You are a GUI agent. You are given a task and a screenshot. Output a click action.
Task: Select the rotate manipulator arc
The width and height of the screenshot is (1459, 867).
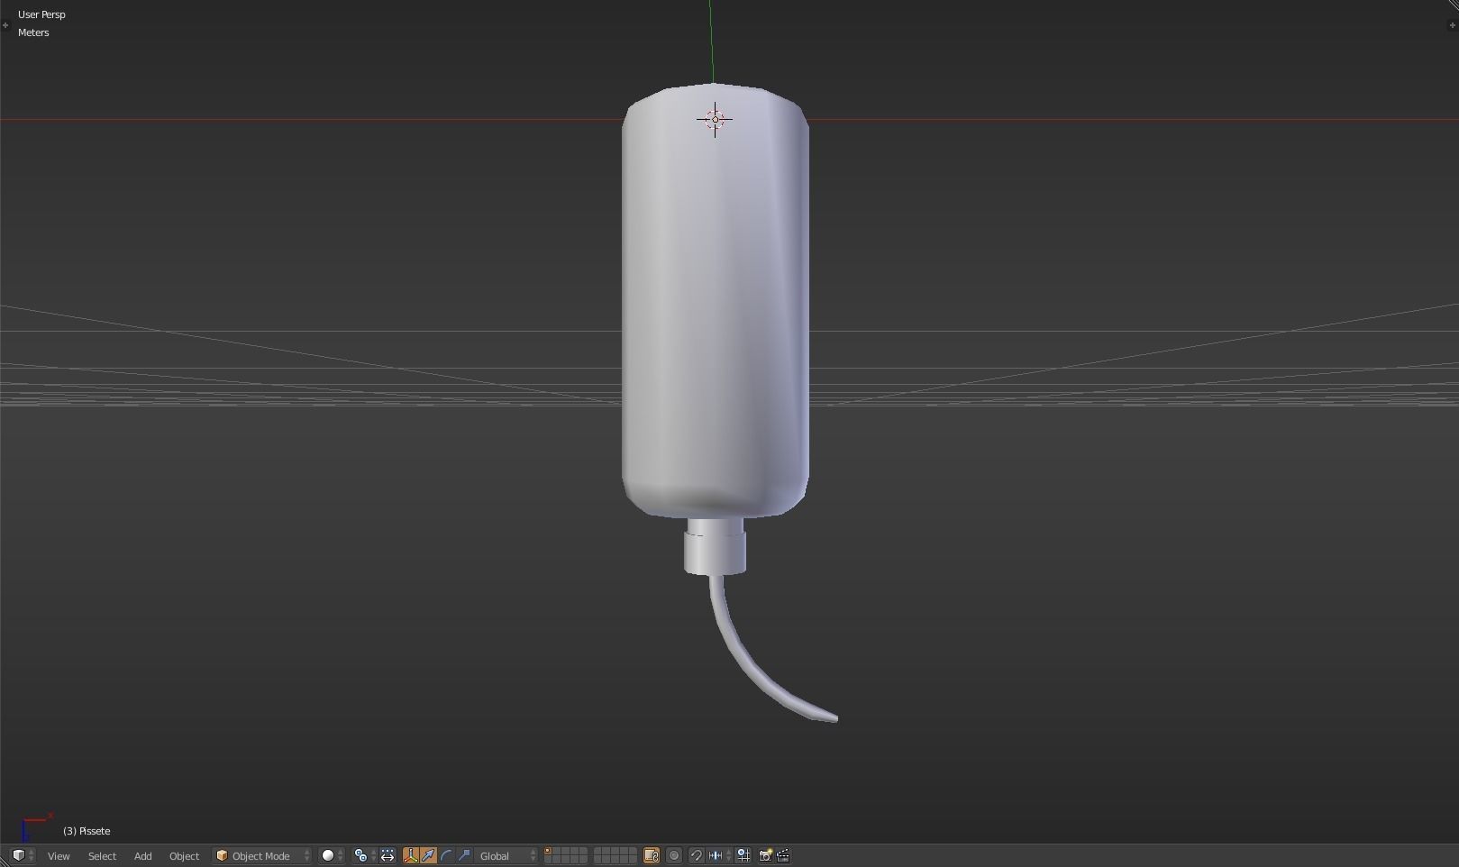click(x=446, y=855)
